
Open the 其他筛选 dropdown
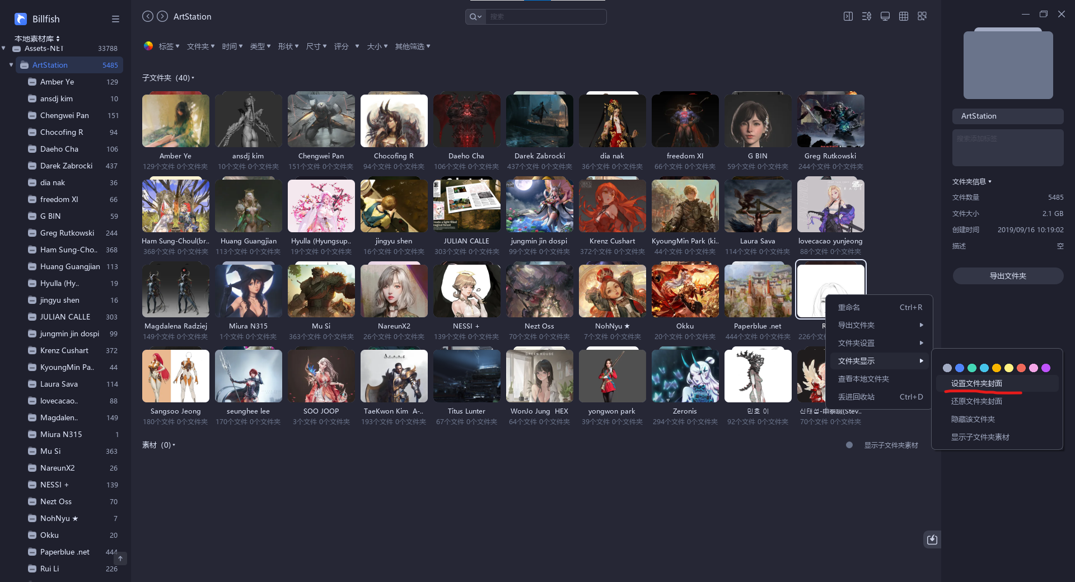click(x=413, y=46)
